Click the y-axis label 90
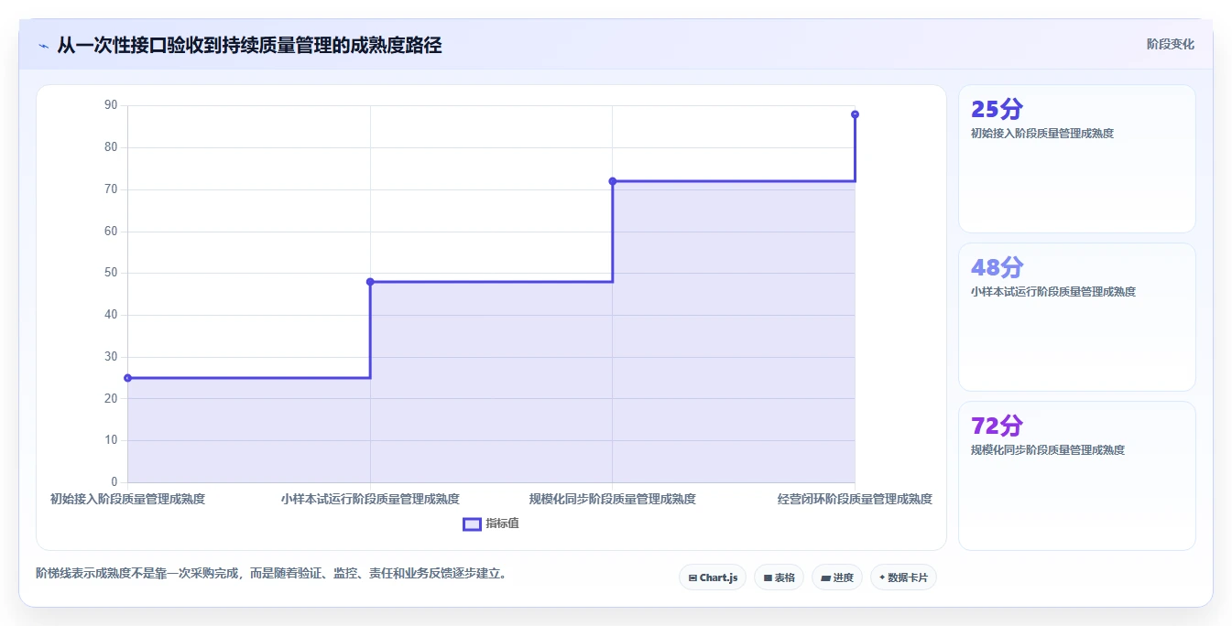The image size is (1232, 626). (x=111, y=105)
